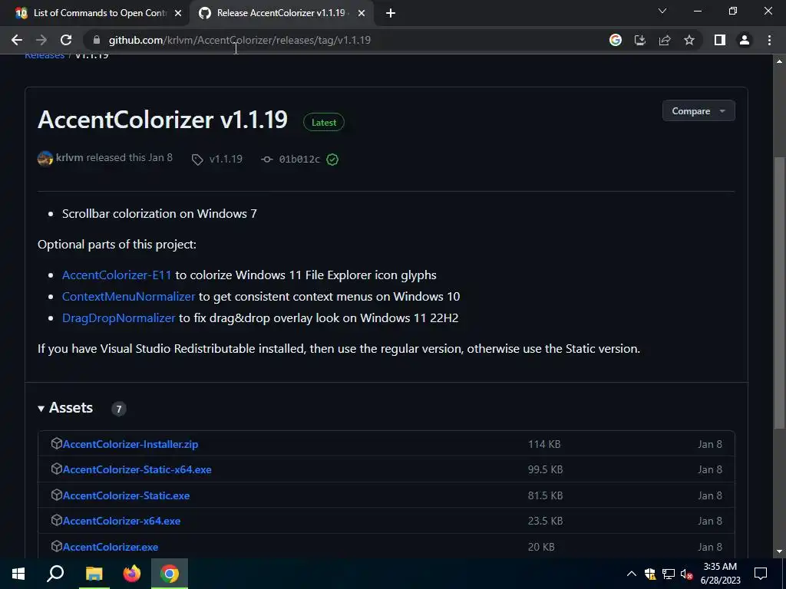Open the Compare dropdown
Screen dimensions: 786x589
(698, 110)
